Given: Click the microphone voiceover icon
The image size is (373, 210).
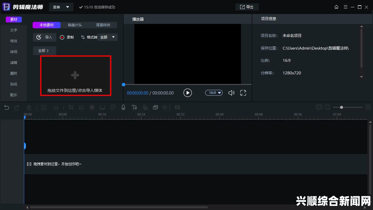Looking at the screenshot, I should click(123, 107).
